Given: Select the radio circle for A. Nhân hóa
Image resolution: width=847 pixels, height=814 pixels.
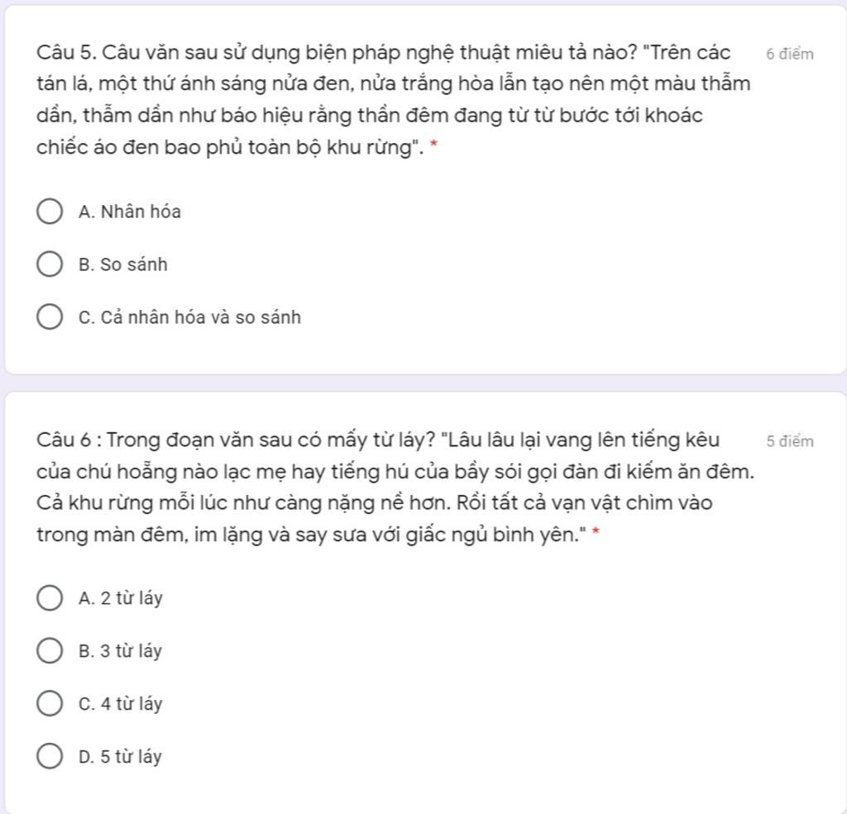Looking at the screenshot, I should coord(49,211).
